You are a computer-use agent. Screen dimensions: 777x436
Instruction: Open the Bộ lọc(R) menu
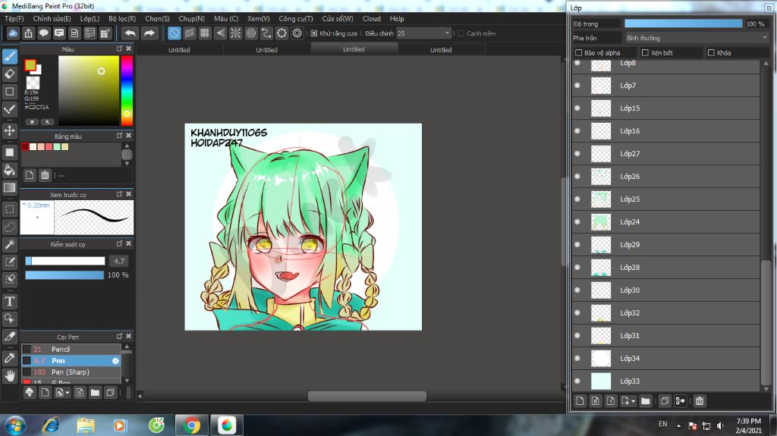122,18
